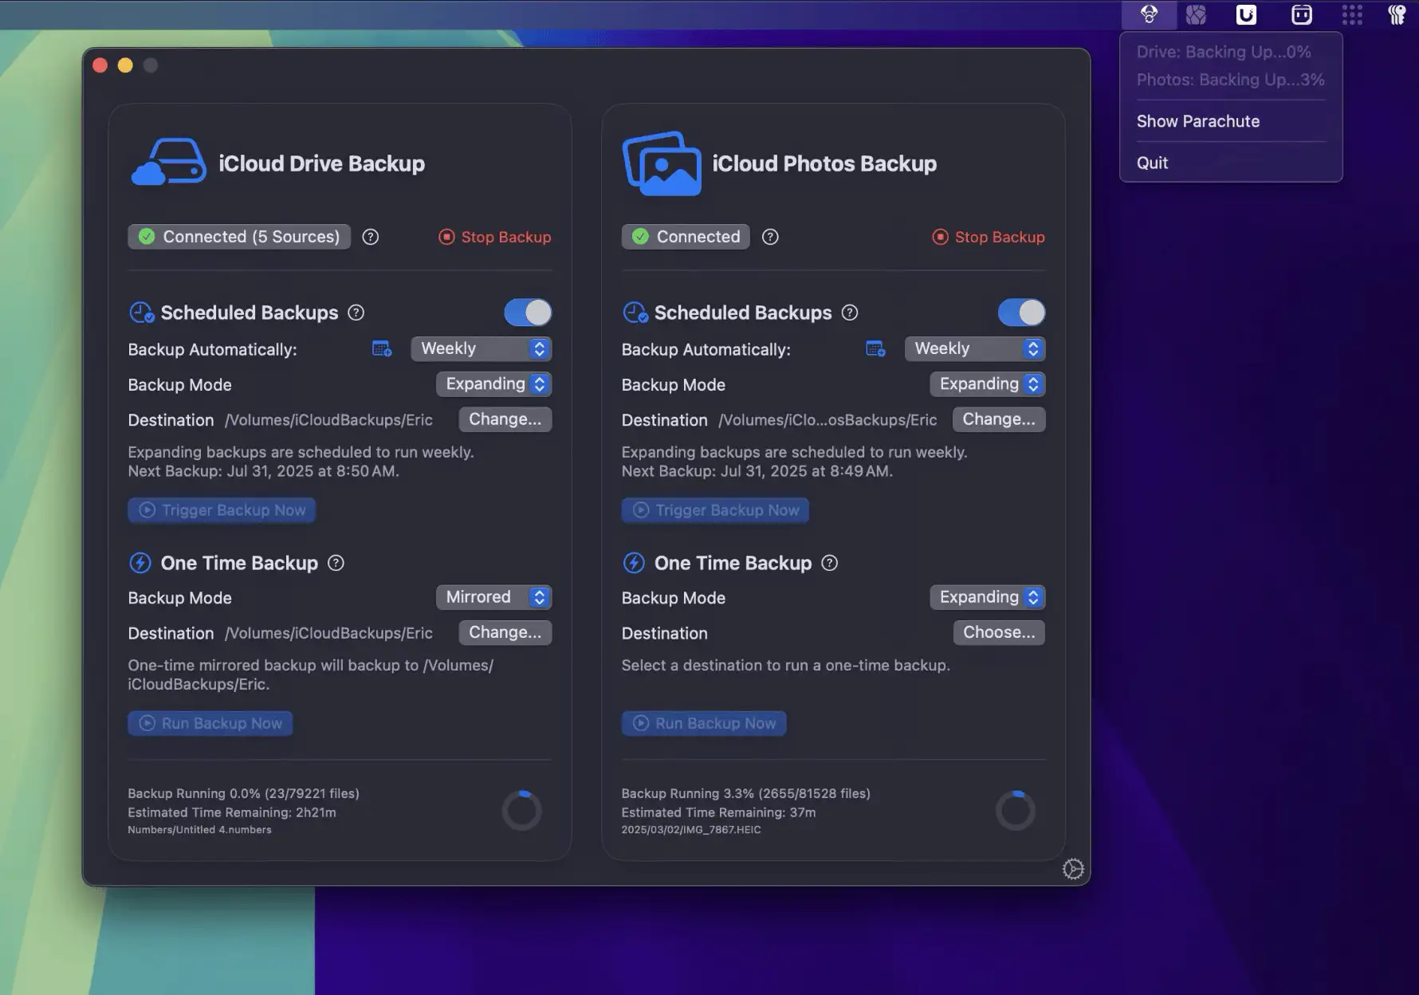The image size is (1419, 995).
Task: Click the yellow minimize window button
Action: [125, 65]
